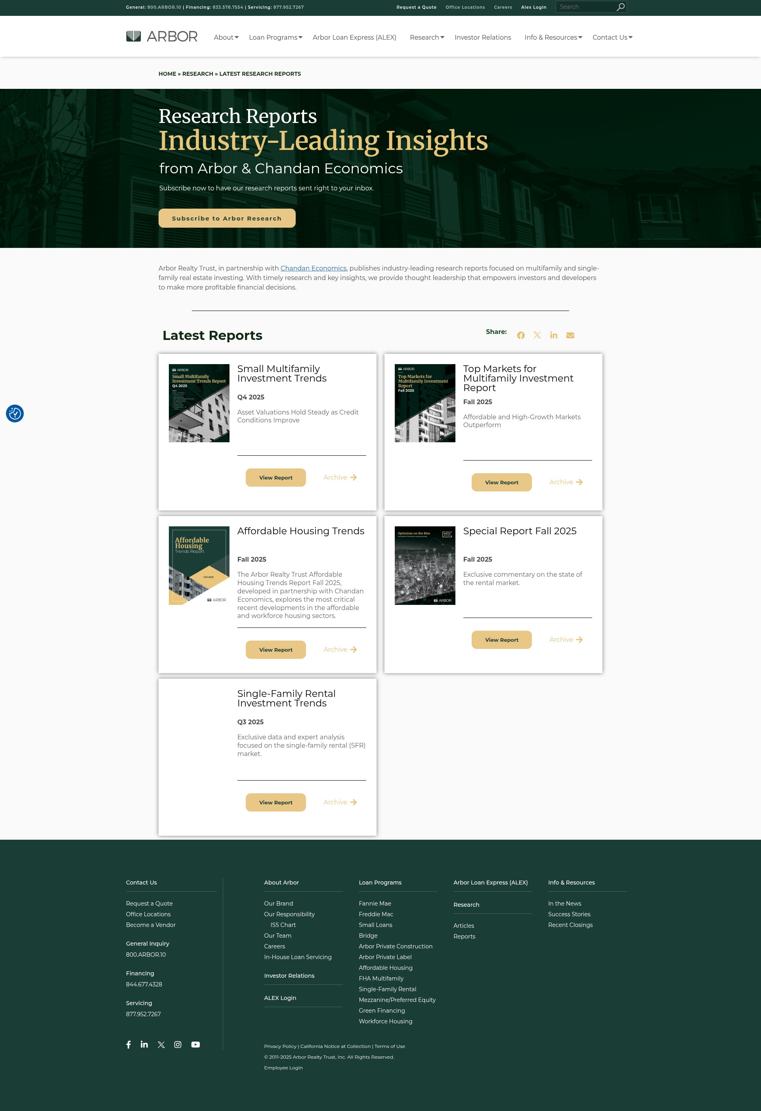View the Affordable Housing Trends report
Screen dimensions: 761x1111
tap(275, 650)
